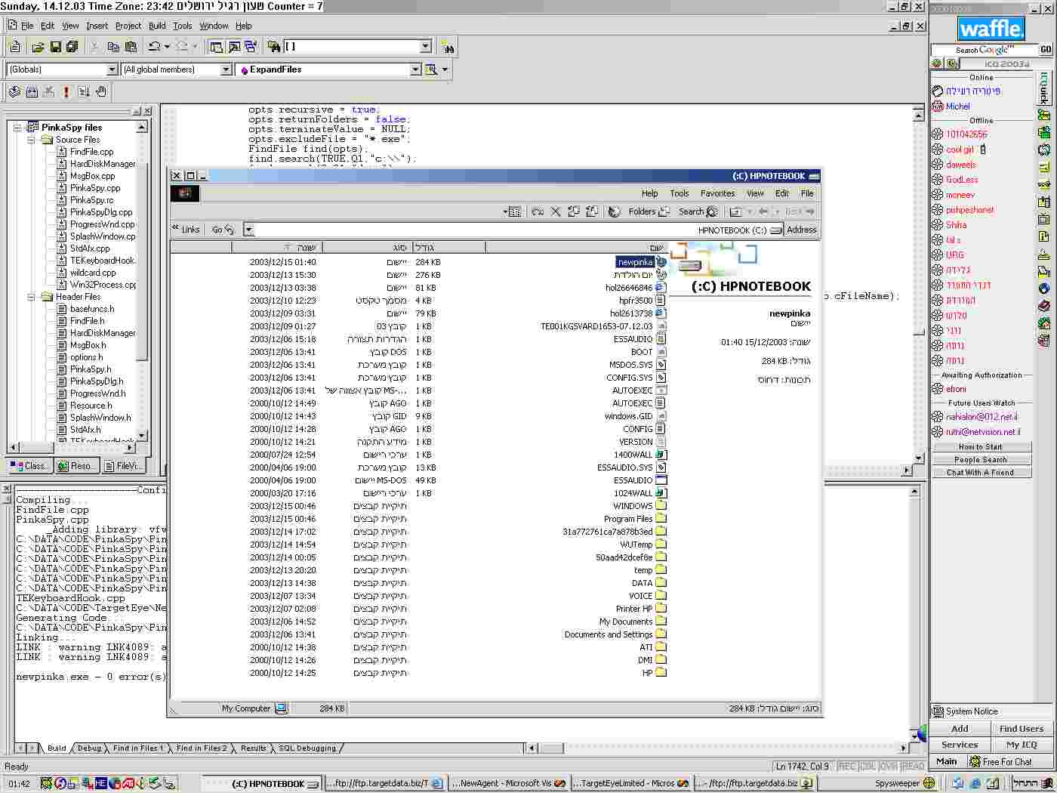Click the Compile icon on build minibar
The width and height of the screenshot is (1057, 793).
coord(14,91)
